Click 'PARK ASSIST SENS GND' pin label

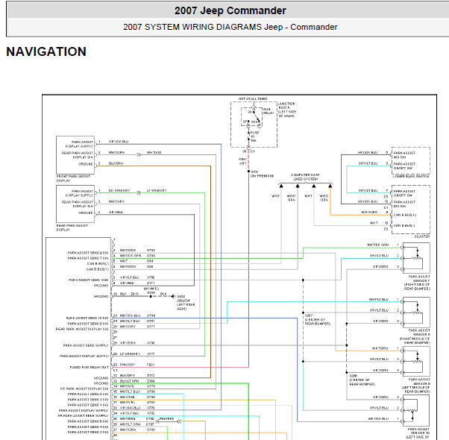point(88,280)
